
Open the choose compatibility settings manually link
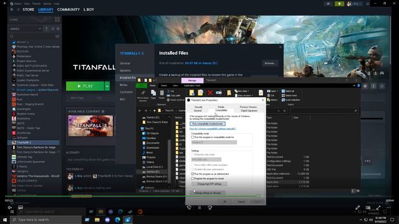click(x=213, y=129)
